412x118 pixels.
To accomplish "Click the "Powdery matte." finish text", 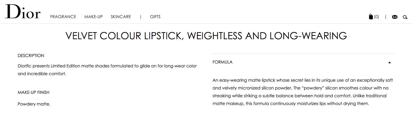I will [34, 104].
